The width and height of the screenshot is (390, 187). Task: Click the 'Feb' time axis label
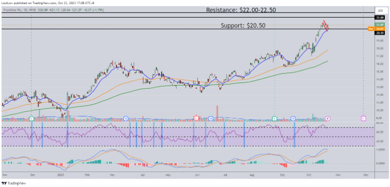pos(87,175)
